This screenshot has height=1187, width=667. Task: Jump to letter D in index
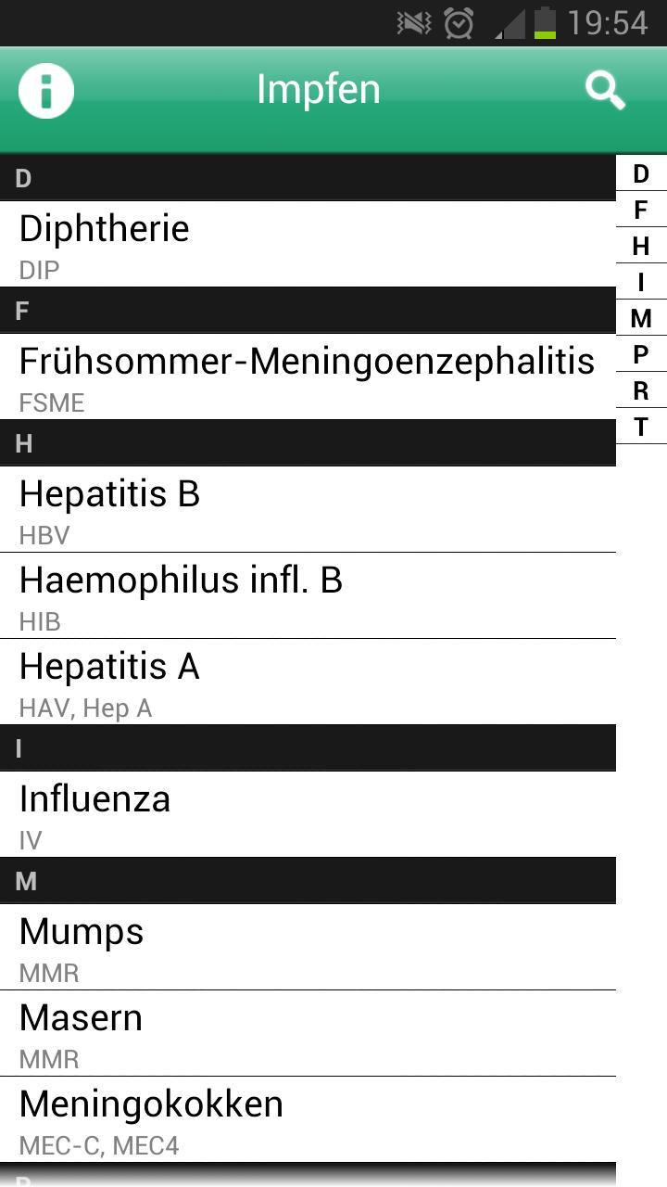[x=641, y=173]
